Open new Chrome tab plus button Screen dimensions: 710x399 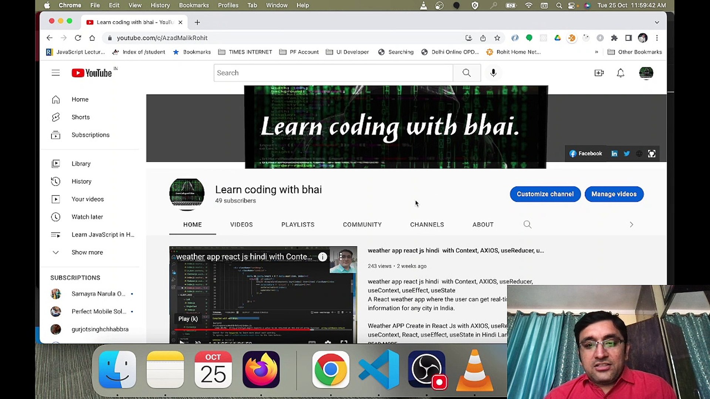coord(197,22)
